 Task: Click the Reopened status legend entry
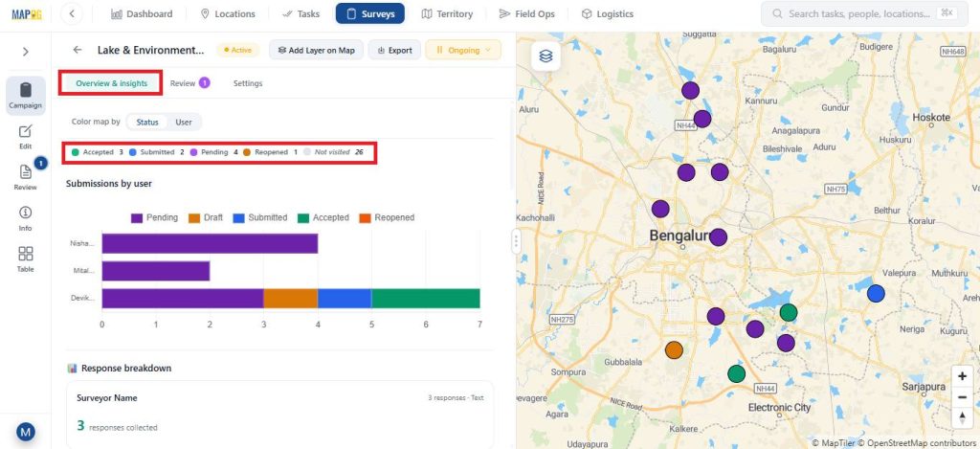click(x=270, y=152)
